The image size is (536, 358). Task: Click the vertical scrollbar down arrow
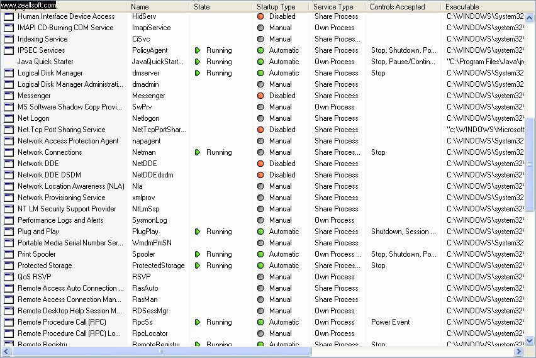(x=530, y=340)
